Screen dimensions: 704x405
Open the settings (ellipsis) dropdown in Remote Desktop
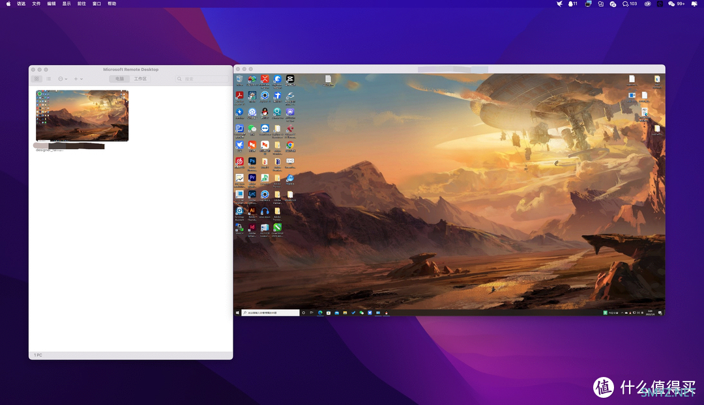point(63,79)
